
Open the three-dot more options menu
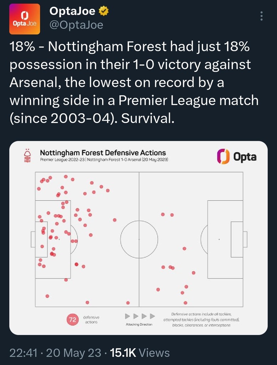click(x=262, y=16)
